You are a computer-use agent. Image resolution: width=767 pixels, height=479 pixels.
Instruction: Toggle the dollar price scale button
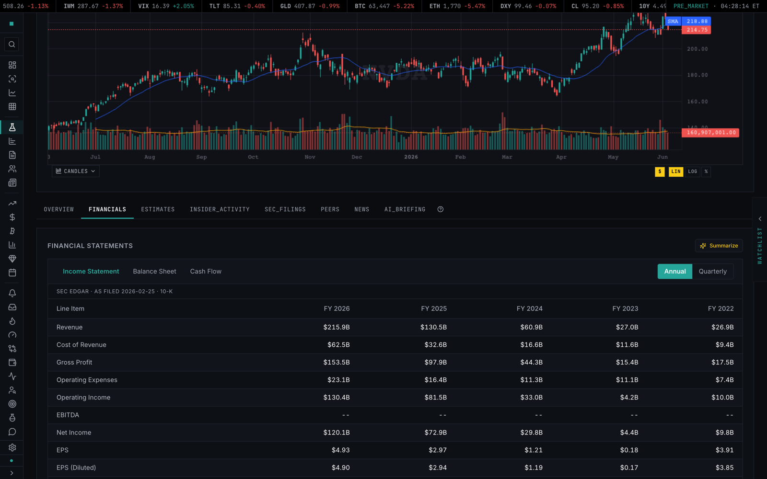660,171
